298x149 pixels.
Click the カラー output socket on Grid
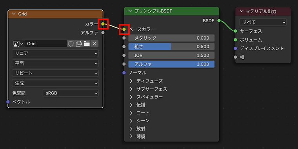coord(103,24)
